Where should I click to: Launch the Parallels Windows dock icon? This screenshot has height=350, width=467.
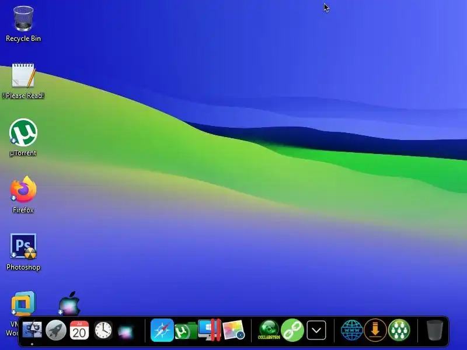coord(210,330)
